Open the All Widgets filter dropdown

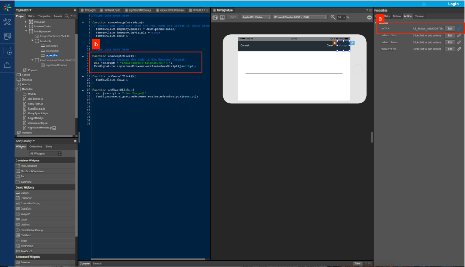[x=45, y=153]
